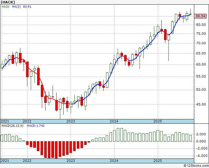Click the (HACK) chart title
Image resolution: width=209 pixels, height=168 pixels.
coord(8,2)
